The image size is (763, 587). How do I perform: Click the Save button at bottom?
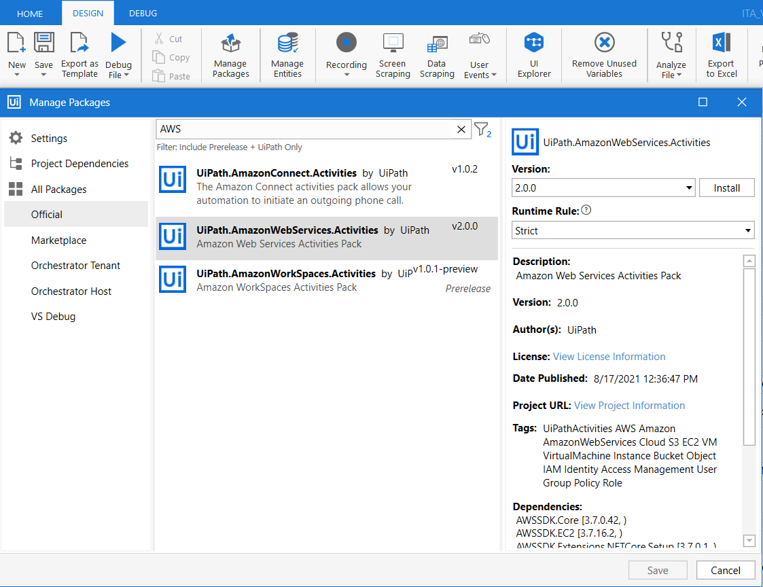658,570
